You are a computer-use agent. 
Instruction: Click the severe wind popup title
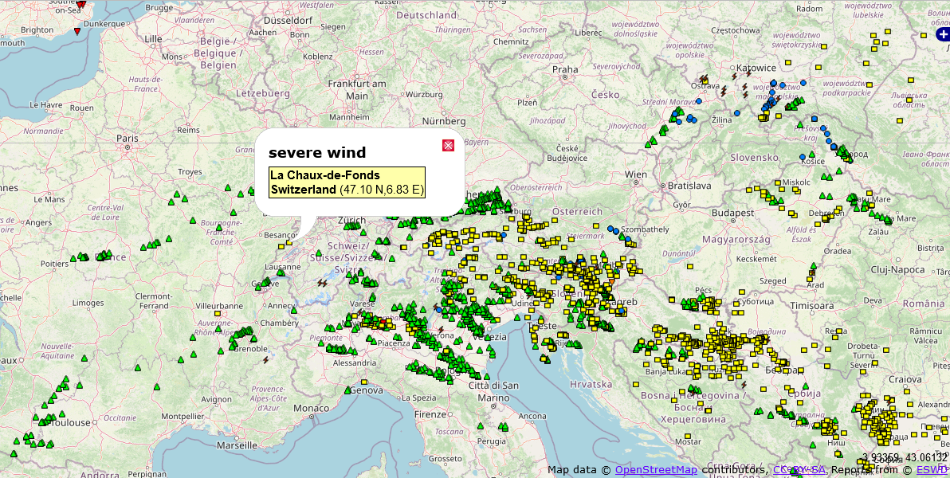tap(317, 152)
